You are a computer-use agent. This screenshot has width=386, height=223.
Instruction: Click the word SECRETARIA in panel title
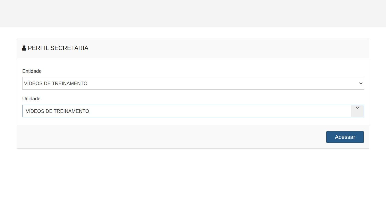click(69, 48)
